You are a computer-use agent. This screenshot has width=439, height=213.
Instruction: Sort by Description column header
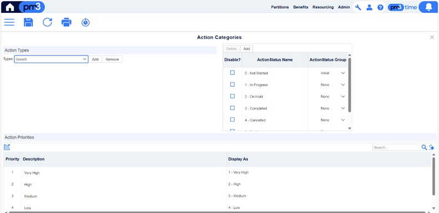click(124, 159)
